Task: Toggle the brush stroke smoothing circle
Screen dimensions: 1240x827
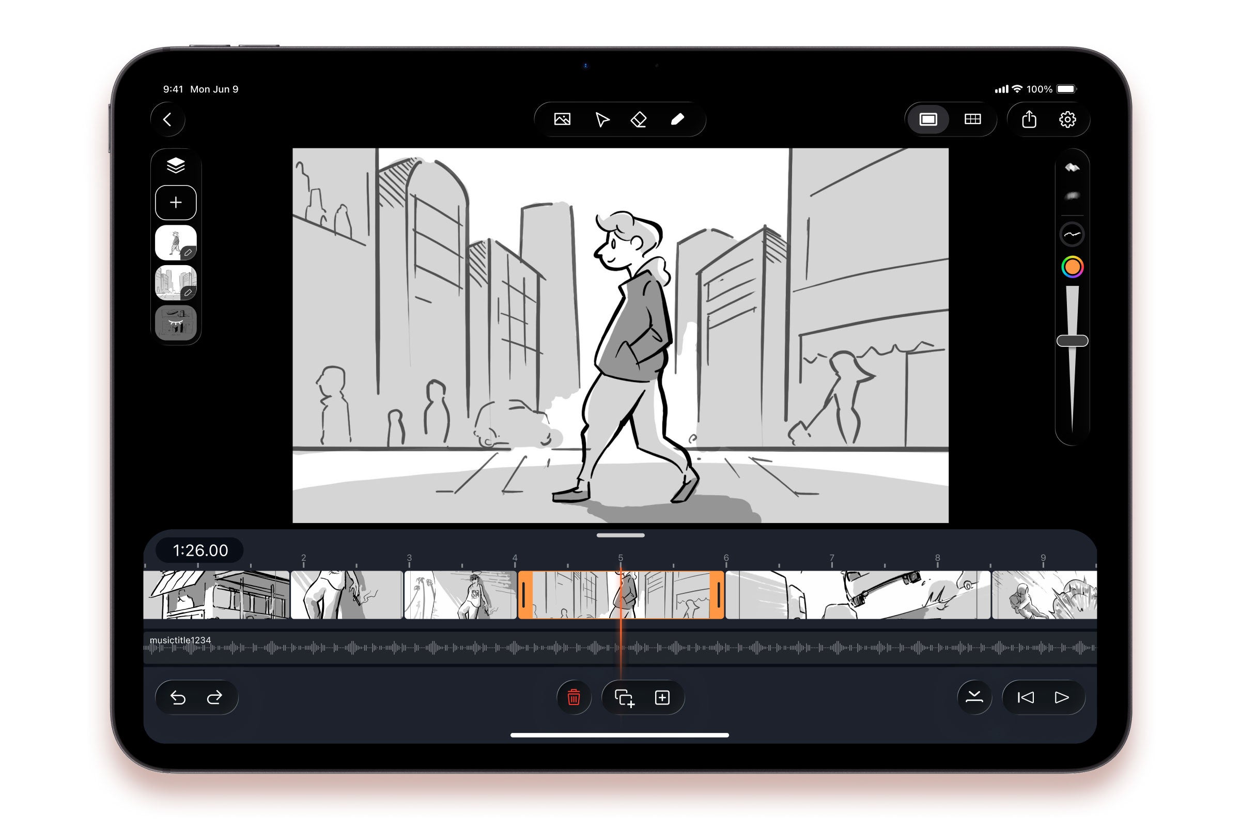Action: [x=1072, y=235]
